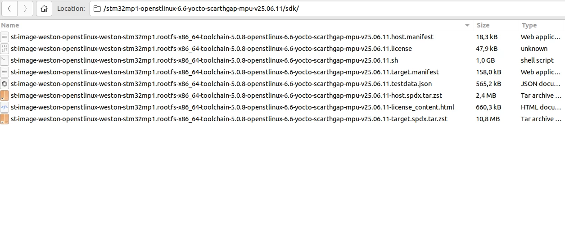The height and width of the screenshot is (237, 565).
Task: Select the .license file binary icon
Action: (x=5, y=49)
